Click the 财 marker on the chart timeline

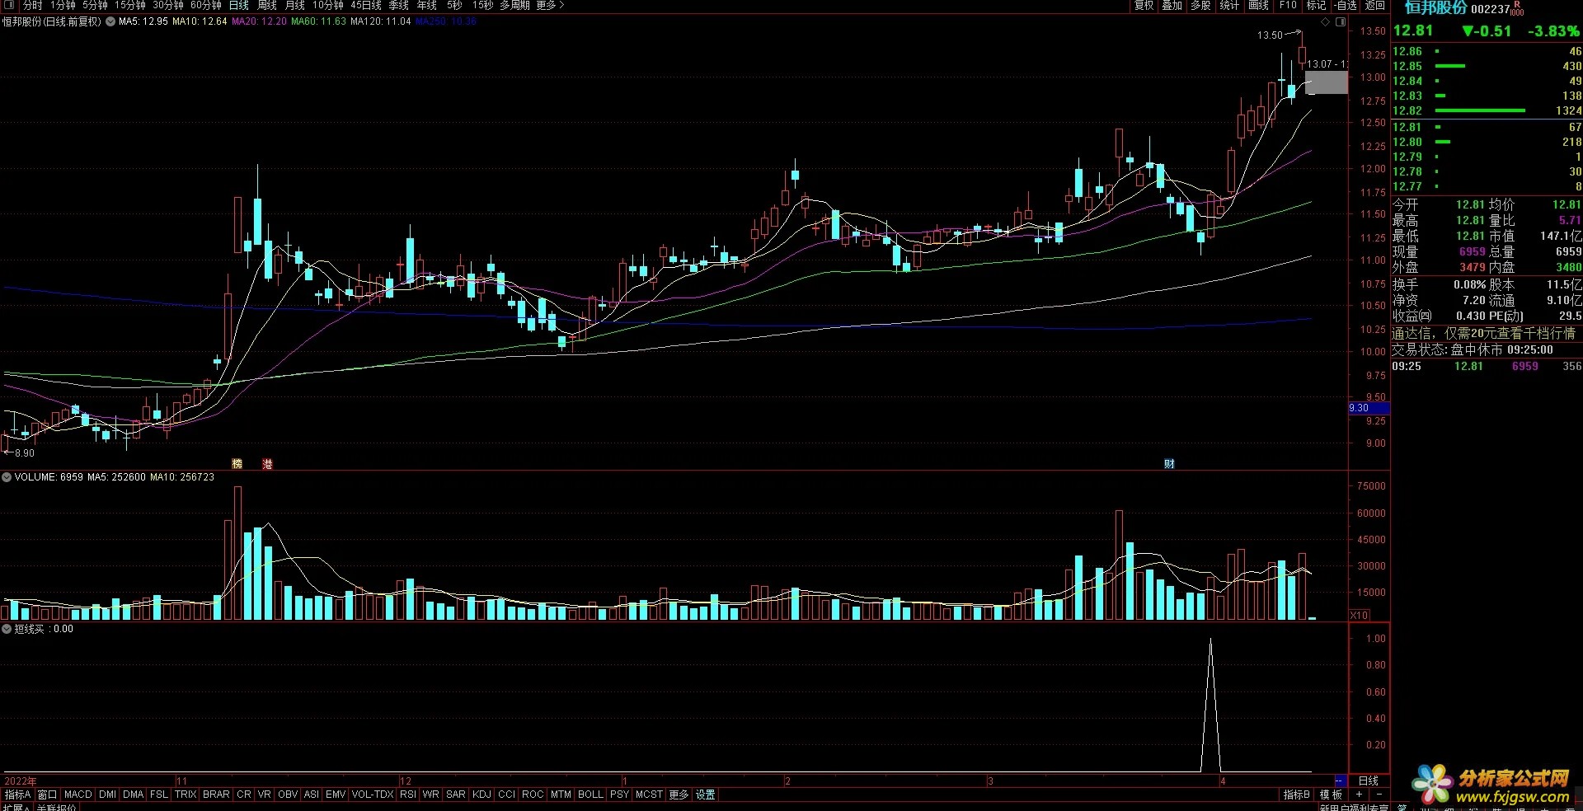[1169, 464]
